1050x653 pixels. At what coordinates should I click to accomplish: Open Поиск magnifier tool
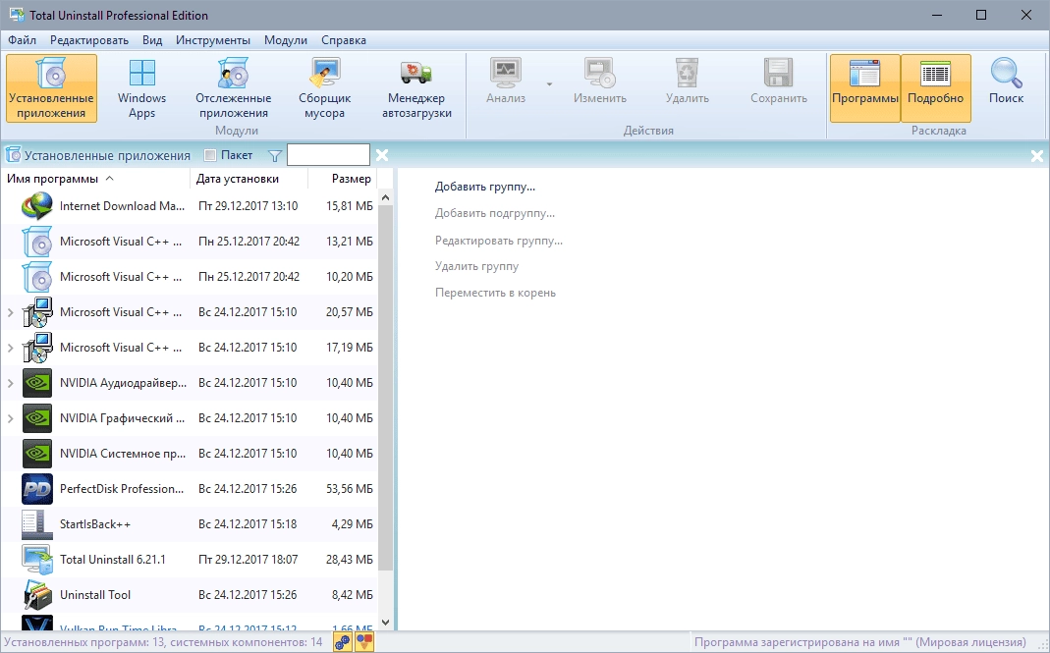coord(1006,82)
